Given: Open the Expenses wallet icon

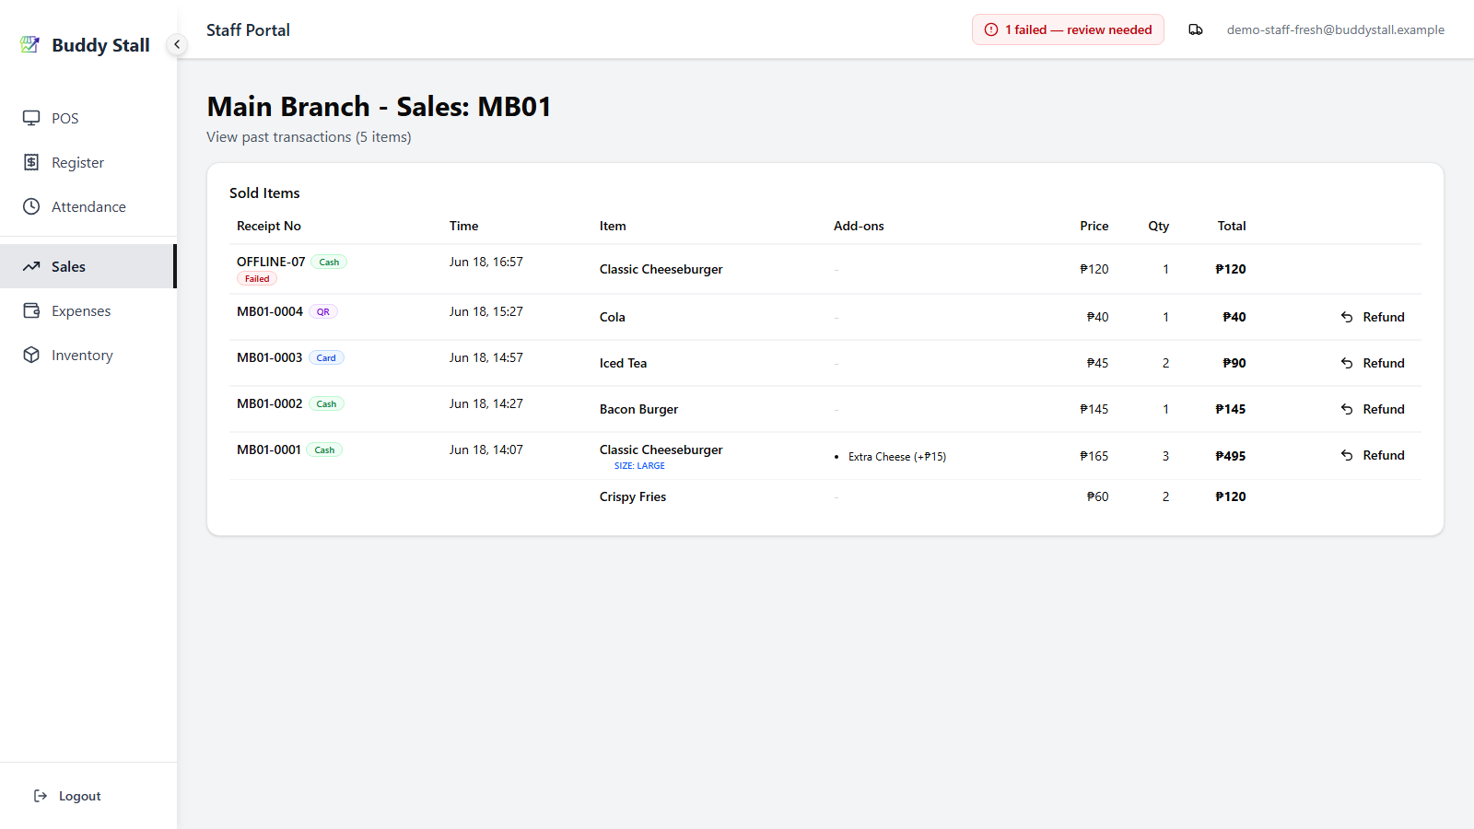Looking at the screenshot, I should coord(31,310).
